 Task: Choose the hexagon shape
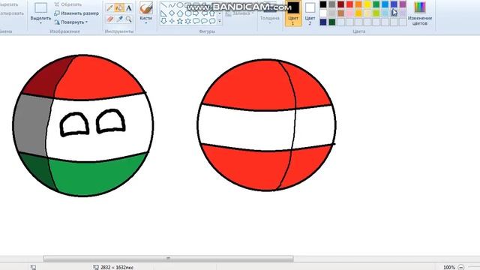coord(188,13)
